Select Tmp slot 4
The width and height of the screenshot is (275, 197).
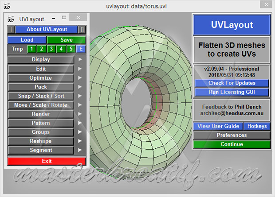pyautogui.click(x=61, y=49)
